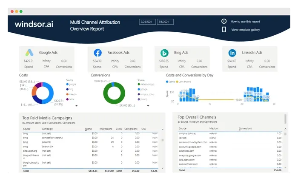The width and height of the screenshot is (298, 181).
Task: Click scroll-up arrow of Top Overall Channels table
Action: pos(286,129)
